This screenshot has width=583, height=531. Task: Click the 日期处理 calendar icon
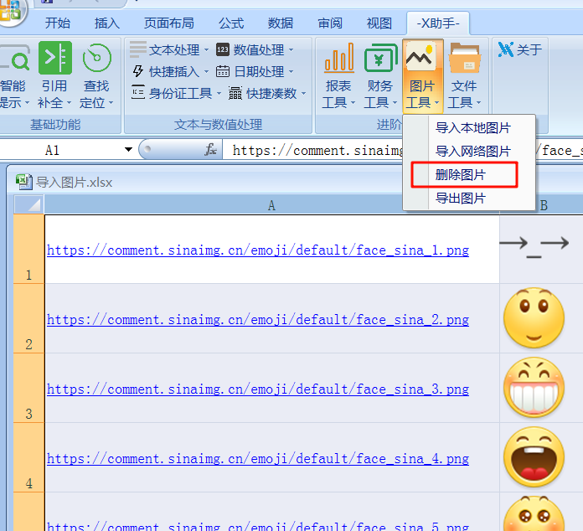click(x=222, y=71)
